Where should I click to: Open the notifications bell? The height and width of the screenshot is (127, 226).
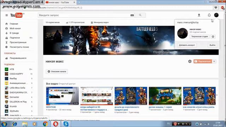(x=209, y=15)
